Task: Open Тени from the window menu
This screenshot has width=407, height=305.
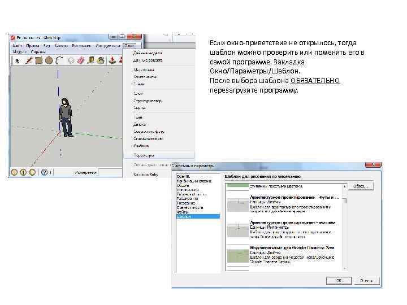Action: coord(138,117)
